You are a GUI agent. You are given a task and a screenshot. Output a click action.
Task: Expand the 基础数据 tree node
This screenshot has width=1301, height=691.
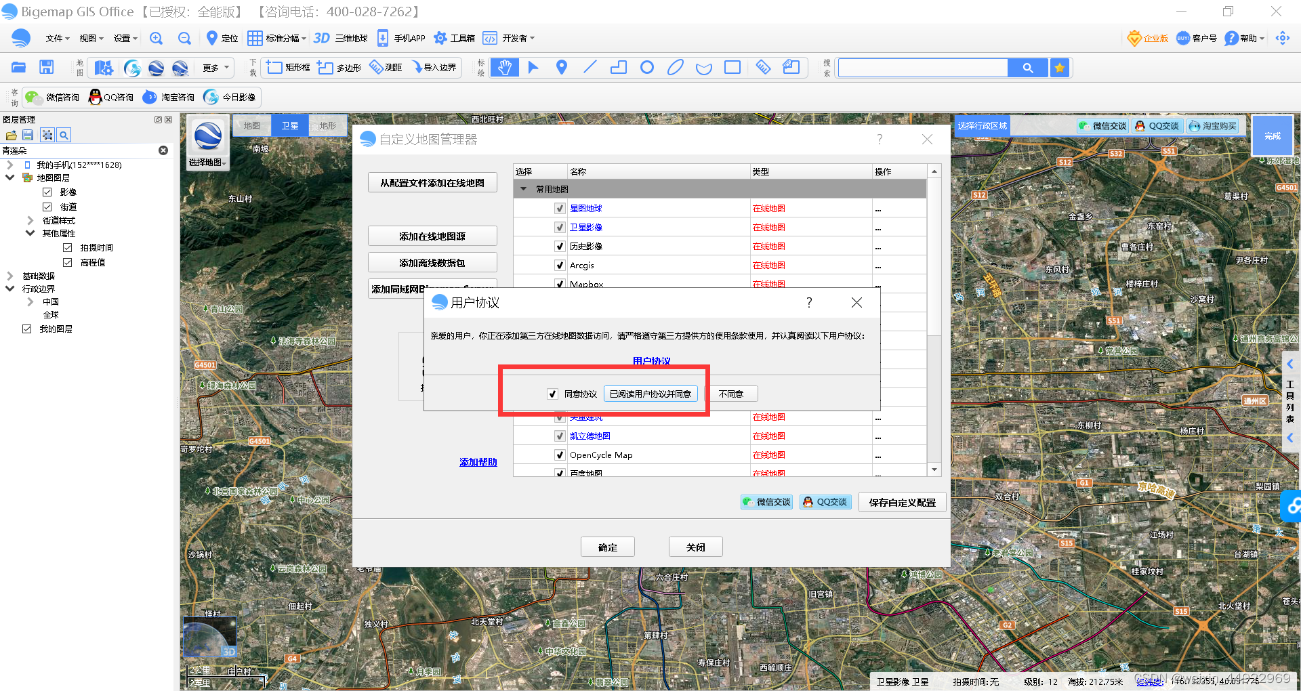pos(10,276)
